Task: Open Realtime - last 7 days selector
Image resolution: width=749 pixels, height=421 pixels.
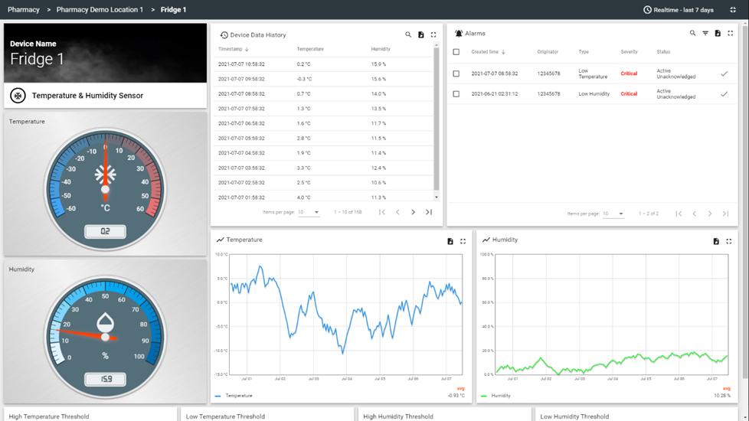Action: coord(678,10)
